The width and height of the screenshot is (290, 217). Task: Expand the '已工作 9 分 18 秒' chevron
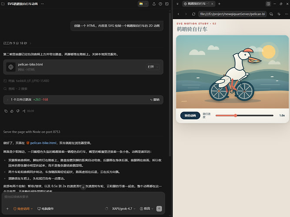[30, 43]
